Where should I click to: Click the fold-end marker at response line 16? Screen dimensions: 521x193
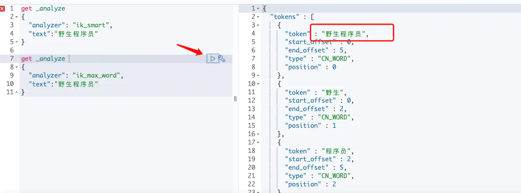click(x=258, y=134)
